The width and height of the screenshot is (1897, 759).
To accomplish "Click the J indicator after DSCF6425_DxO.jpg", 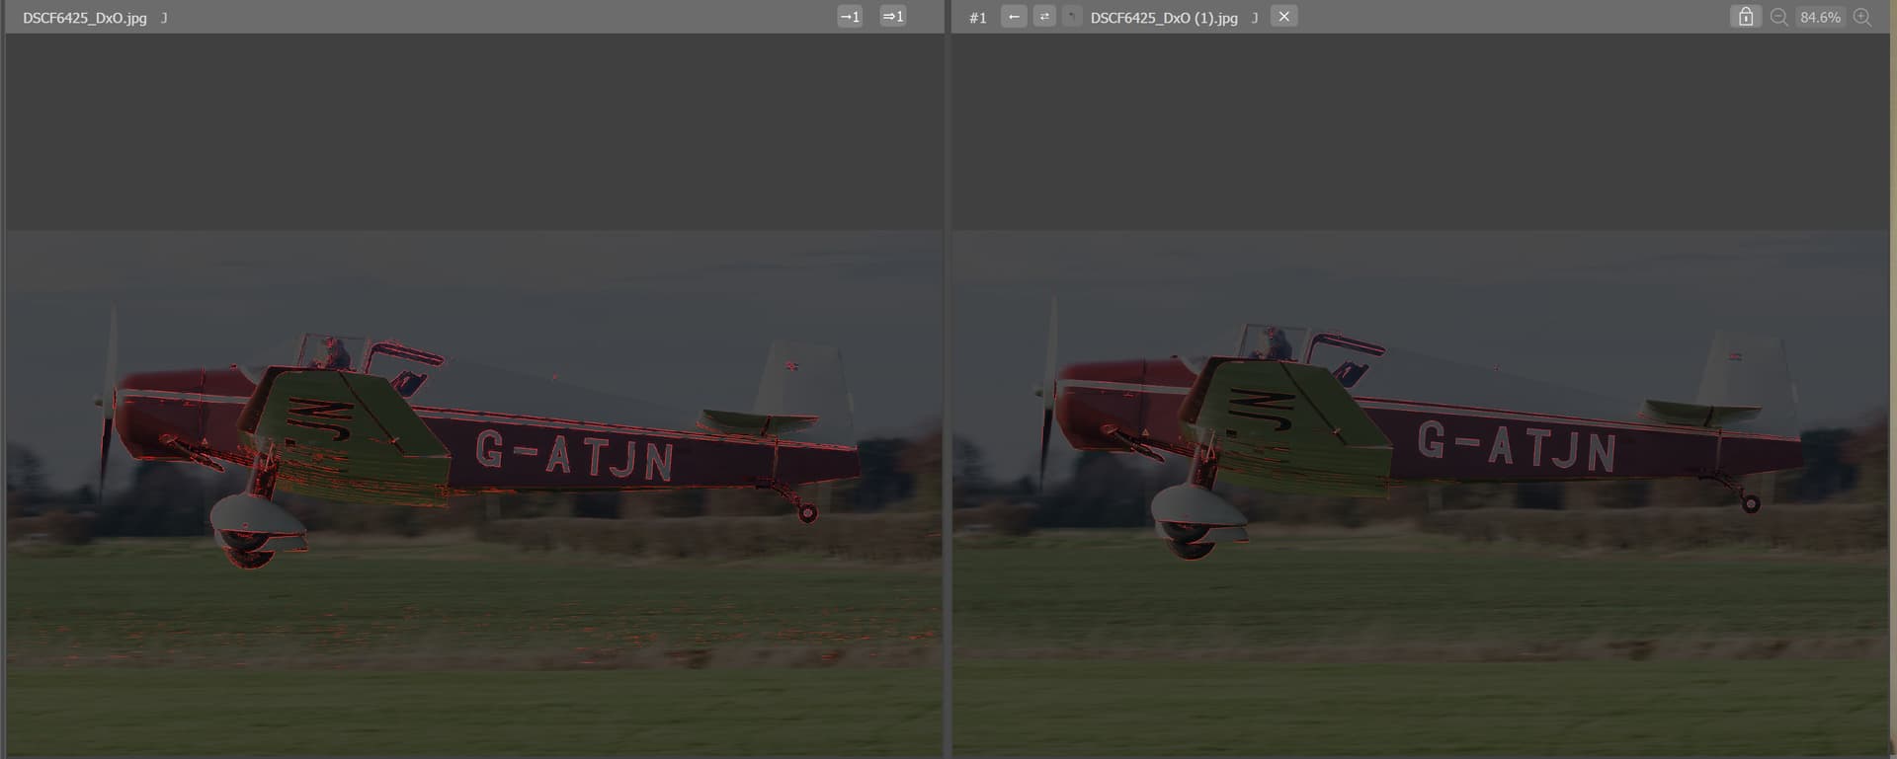I will pos(164,18).
